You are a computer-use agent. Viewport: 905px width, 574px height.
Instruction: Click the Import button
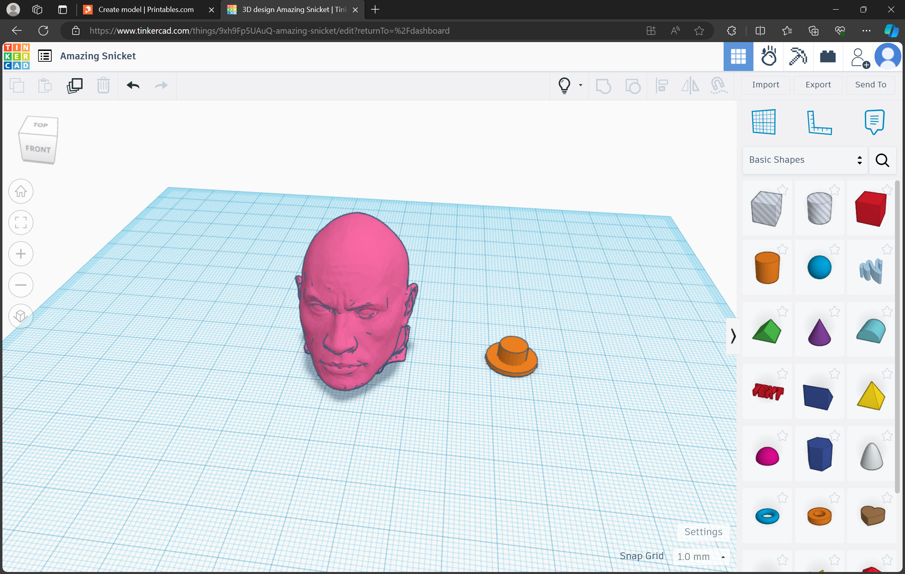pyautogui.click(x=765, y=85)
